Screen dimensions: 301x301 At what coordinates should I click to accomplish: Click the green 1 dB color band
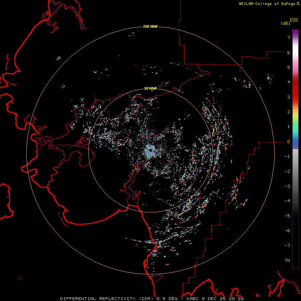tap(295, 127)
